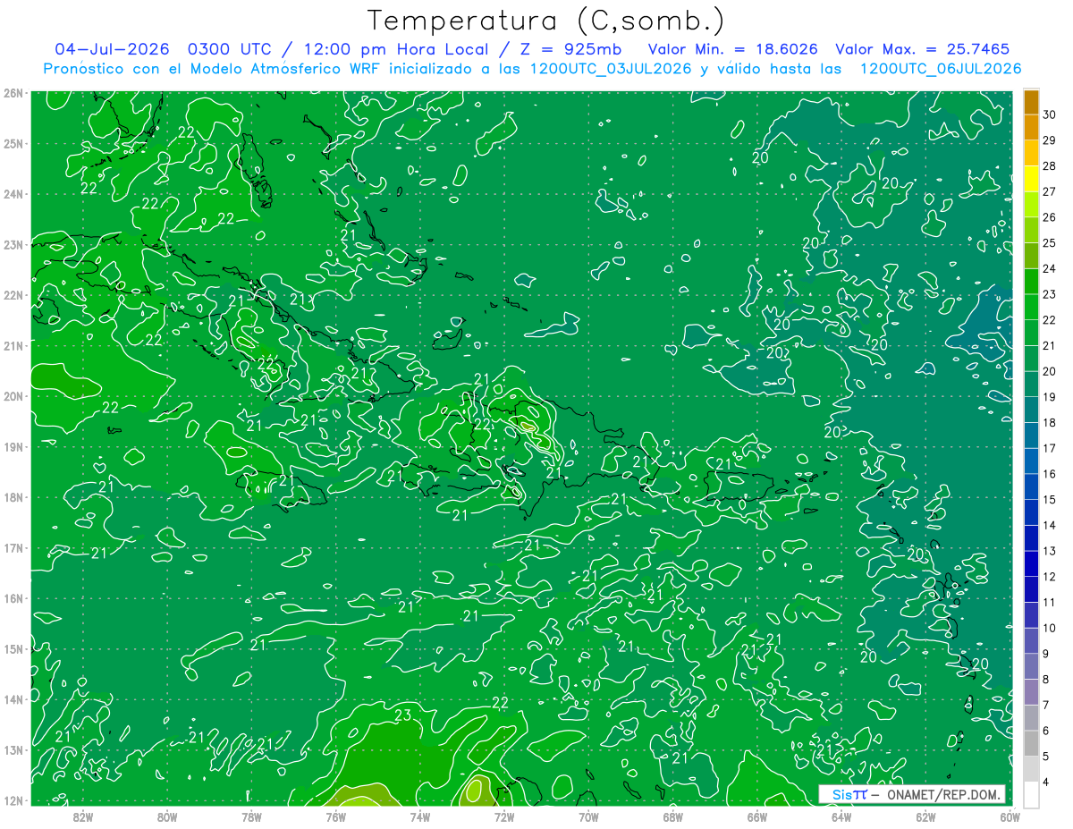Click the '1200UTC_06JUL2026' valid-until time text
Viewport: 1073px width, 829px height.
(x=940, y=69)
